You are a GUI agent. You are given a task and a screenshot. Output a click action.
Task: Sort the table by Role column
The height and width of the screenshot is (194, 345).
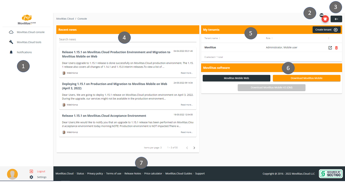pyautogui.click(x=269, y=38)
